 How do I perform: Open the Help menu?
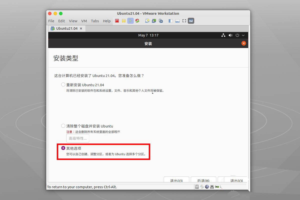pos(107,21)
